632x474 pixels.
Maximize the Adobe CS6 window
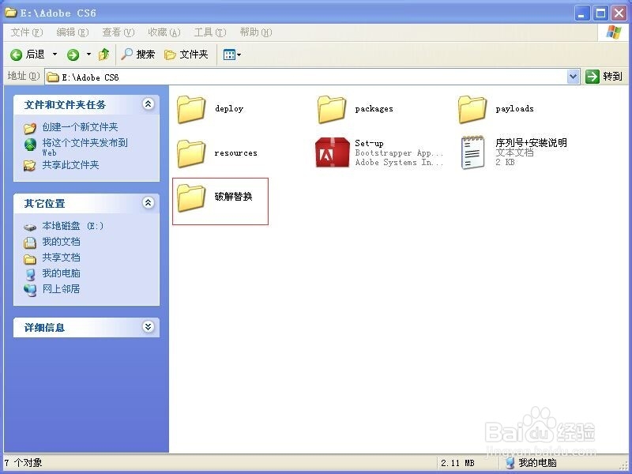point(600,13)
